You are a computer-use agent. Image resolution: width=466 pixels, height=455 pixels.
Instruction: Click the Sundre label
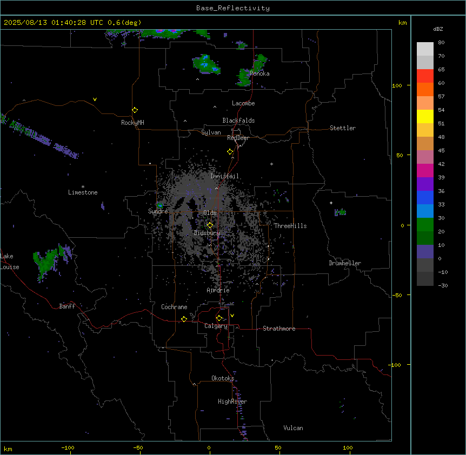[158, 211]
